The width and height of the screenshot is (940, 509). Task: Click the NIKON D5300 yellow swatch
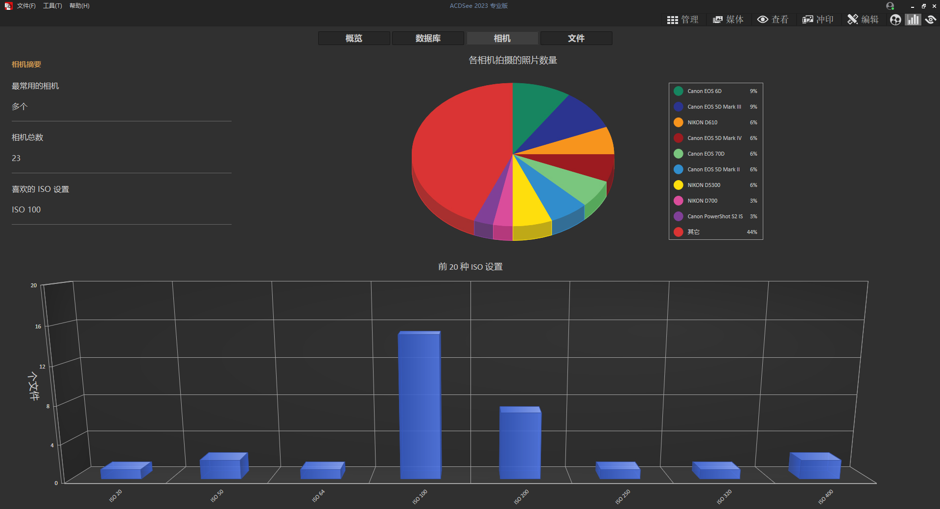[x=678, y=185]
